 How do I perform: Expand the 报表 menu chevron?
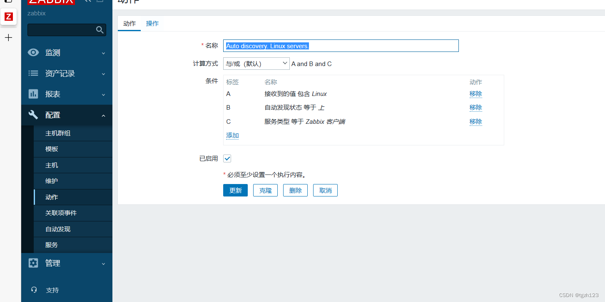point(104,95)
